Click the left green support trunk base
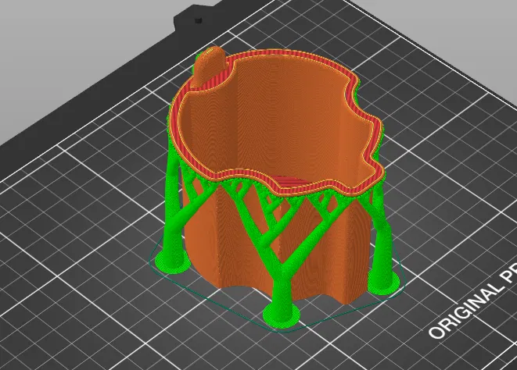The width and height of the screenshot is (517, 370). click(172, 261)
